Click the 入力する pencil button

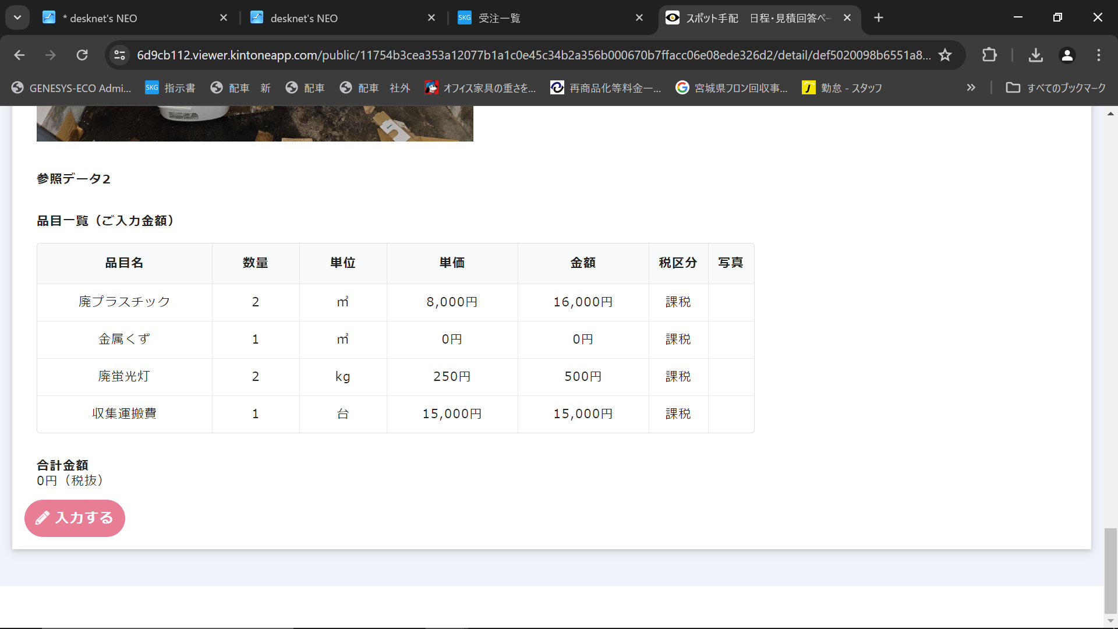pos(75,518)
